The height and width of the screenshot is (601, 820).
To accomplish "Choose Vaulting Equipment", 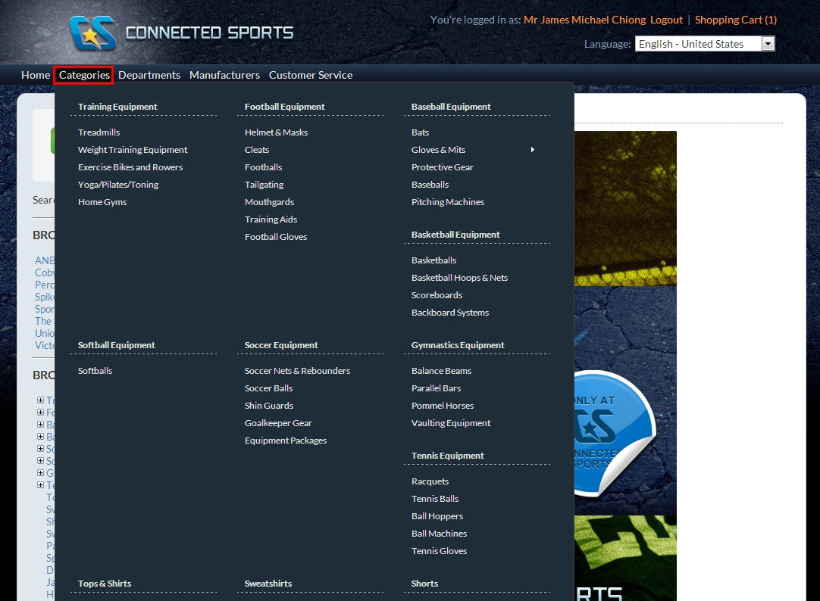I will (451, 423).
